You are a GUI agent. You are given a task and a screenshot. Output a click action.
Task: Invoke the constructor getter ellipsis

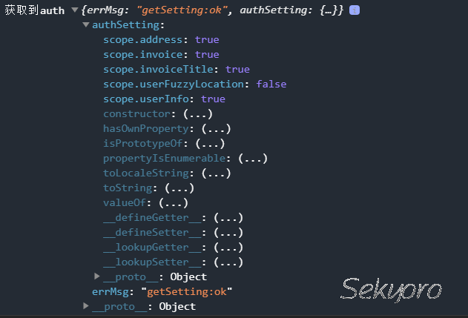pos(197,113)
